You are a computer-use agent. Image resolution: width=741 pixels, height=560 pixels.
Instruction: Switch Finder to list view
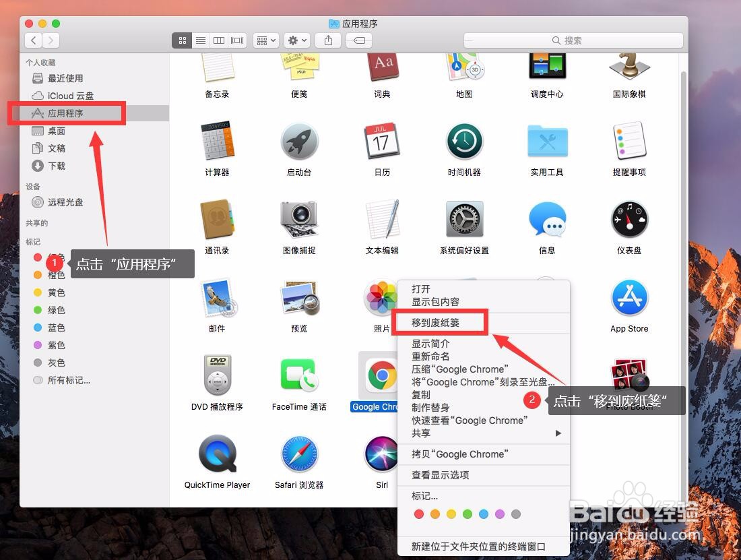pos(200,40)
